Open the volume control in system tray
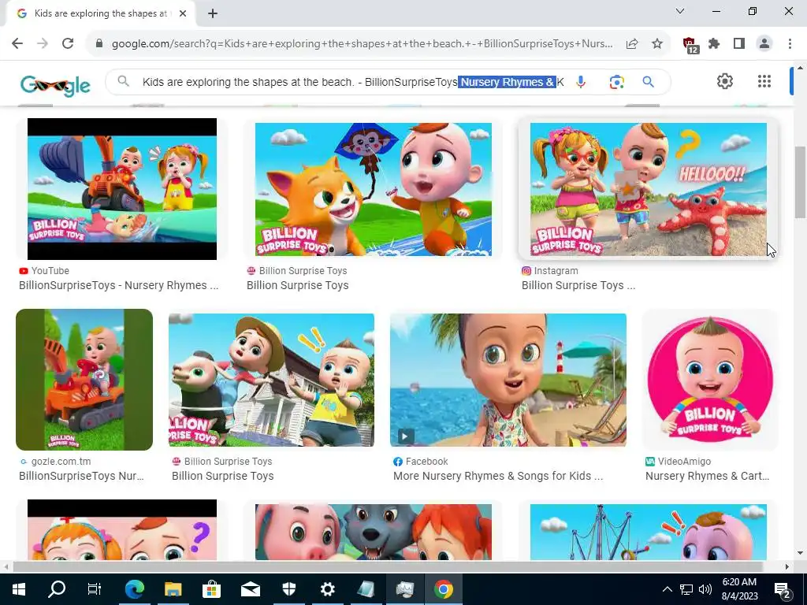The image size is (807, 605). tap(705, 589)
